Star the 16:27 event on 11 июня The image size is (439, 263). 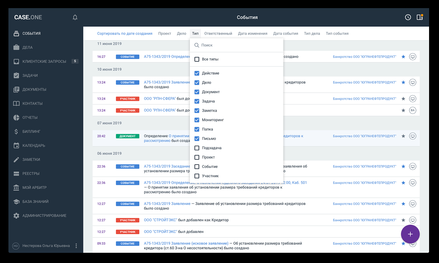click(x=403, y=57)
